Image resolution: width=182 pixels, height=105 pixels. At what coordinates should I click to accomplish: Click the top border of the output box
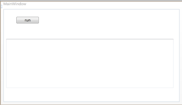tap(90, 39)
